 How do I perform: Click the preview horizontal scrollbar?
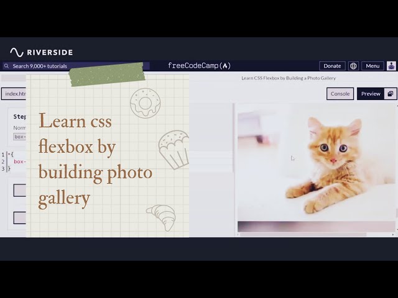point(303,235)
